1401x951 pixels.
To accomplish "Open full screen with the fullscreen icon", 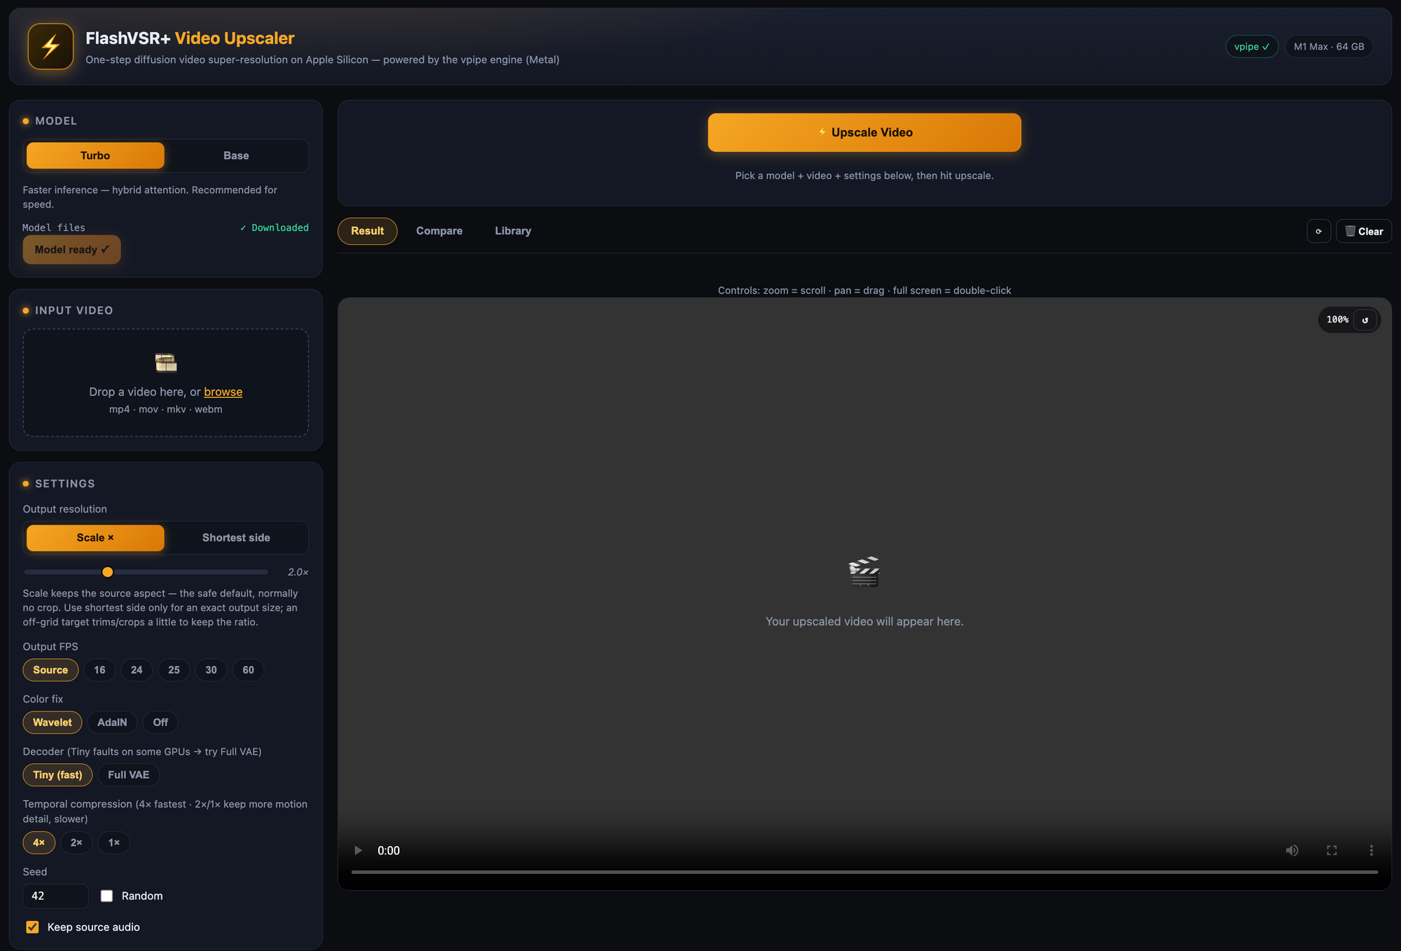I will (1332, 850).
